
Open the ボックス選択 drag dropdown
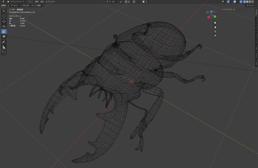[37, 6]
